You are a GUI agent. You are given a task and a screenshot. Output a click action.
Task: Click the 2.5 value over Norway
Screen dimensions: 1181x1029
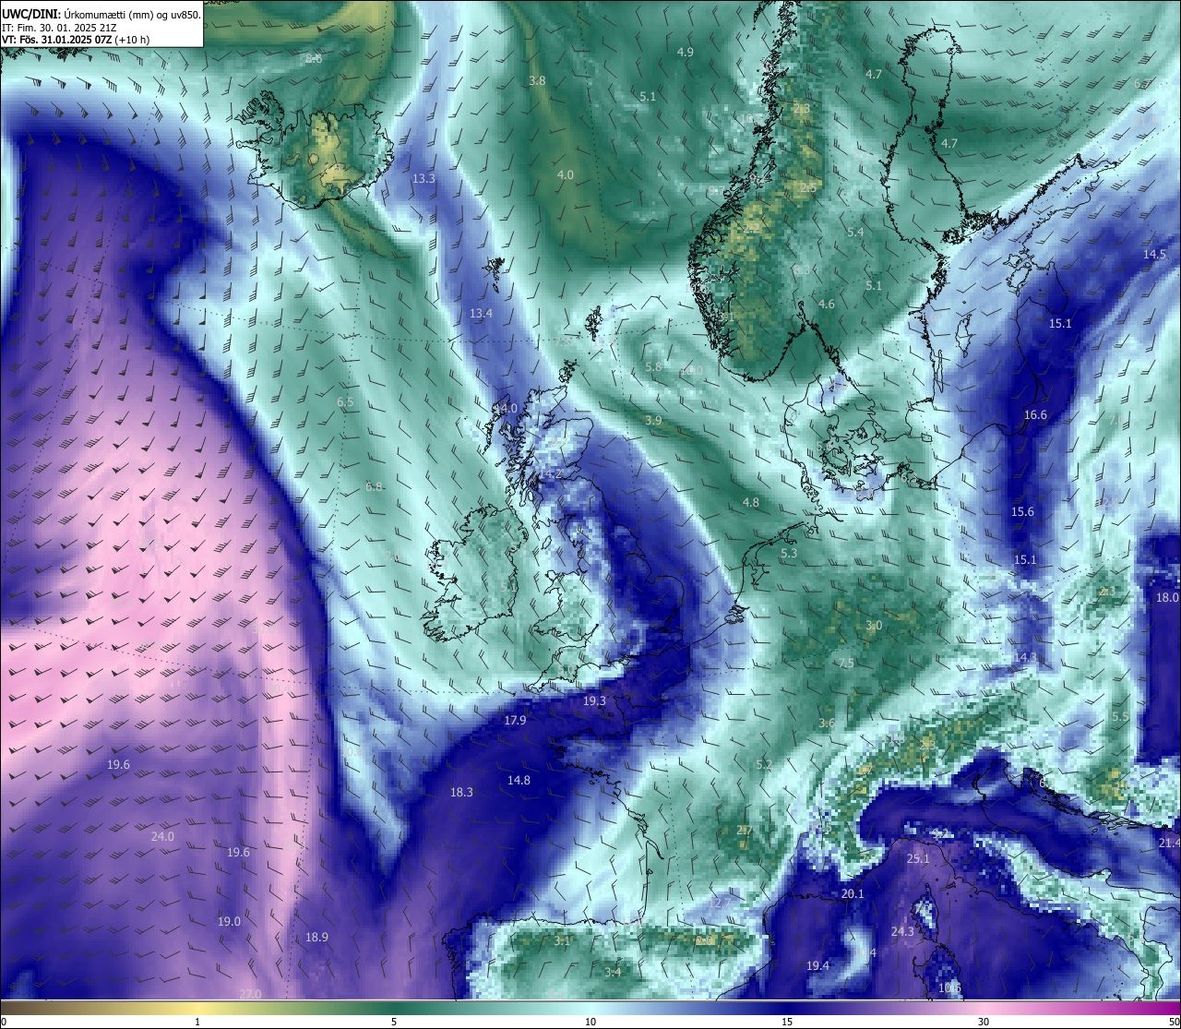(807, 188)
